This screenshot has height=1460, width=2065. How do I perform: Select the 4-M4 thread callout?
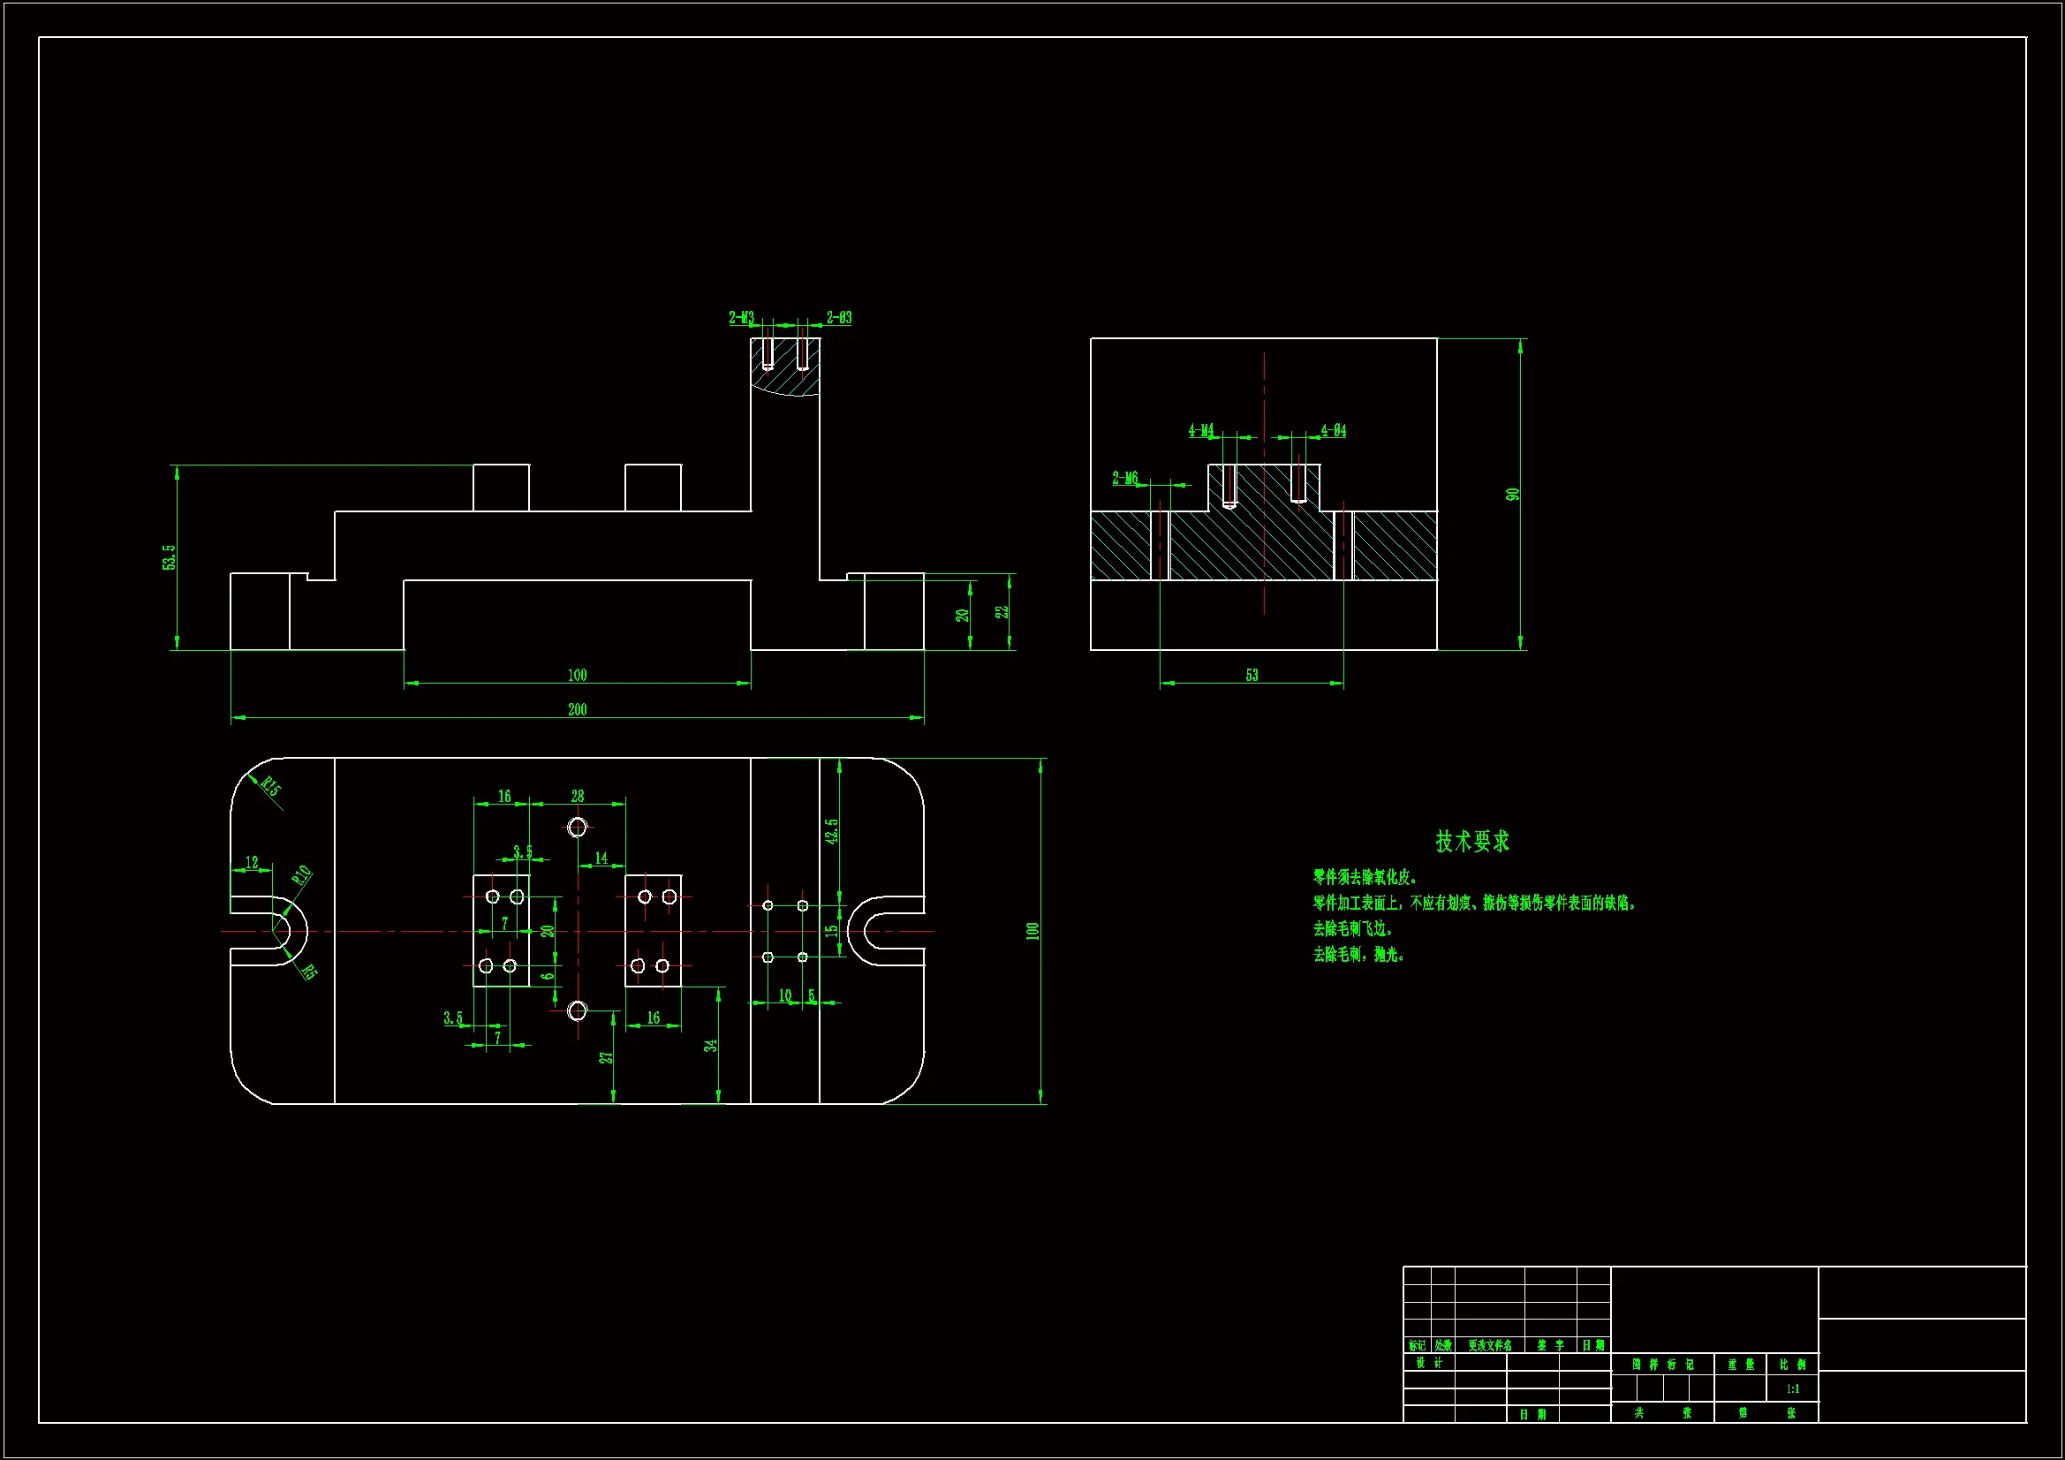click(x=1200, y=430)
